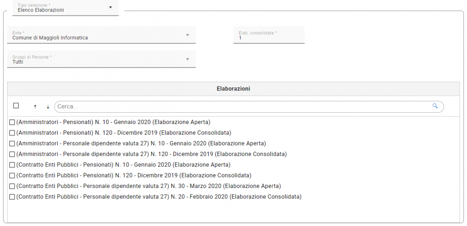Click the move down arrow icon
This screenshot has height=226, width=467.
pos(48,107)
